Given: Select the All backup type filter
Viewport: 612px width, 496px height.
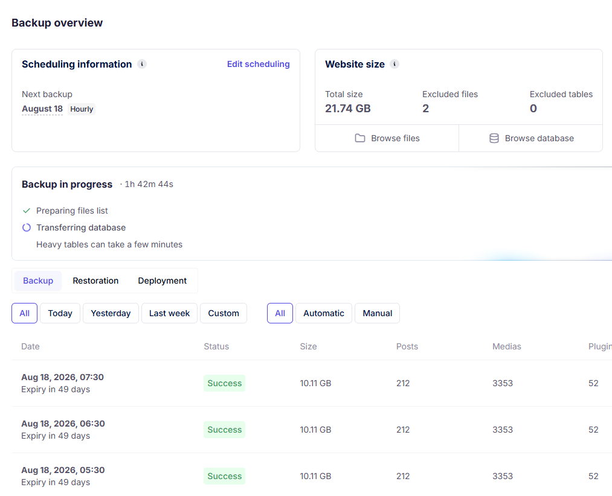Looking at the screenshot, I should 280,313.
